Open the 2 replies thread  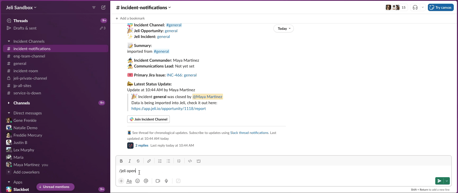pyautogui.click(x=142, y=145)
